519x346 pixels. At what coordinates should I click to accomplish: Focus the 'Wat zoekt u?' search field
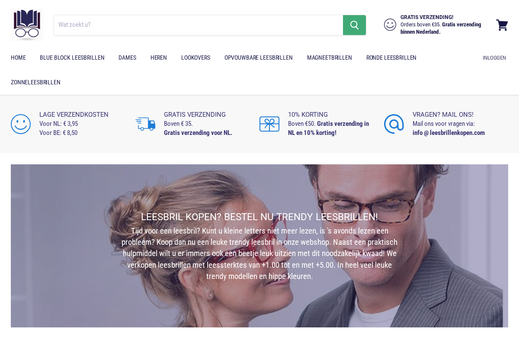199,25
